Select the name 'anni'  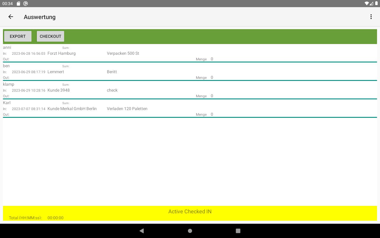[7, 47]
